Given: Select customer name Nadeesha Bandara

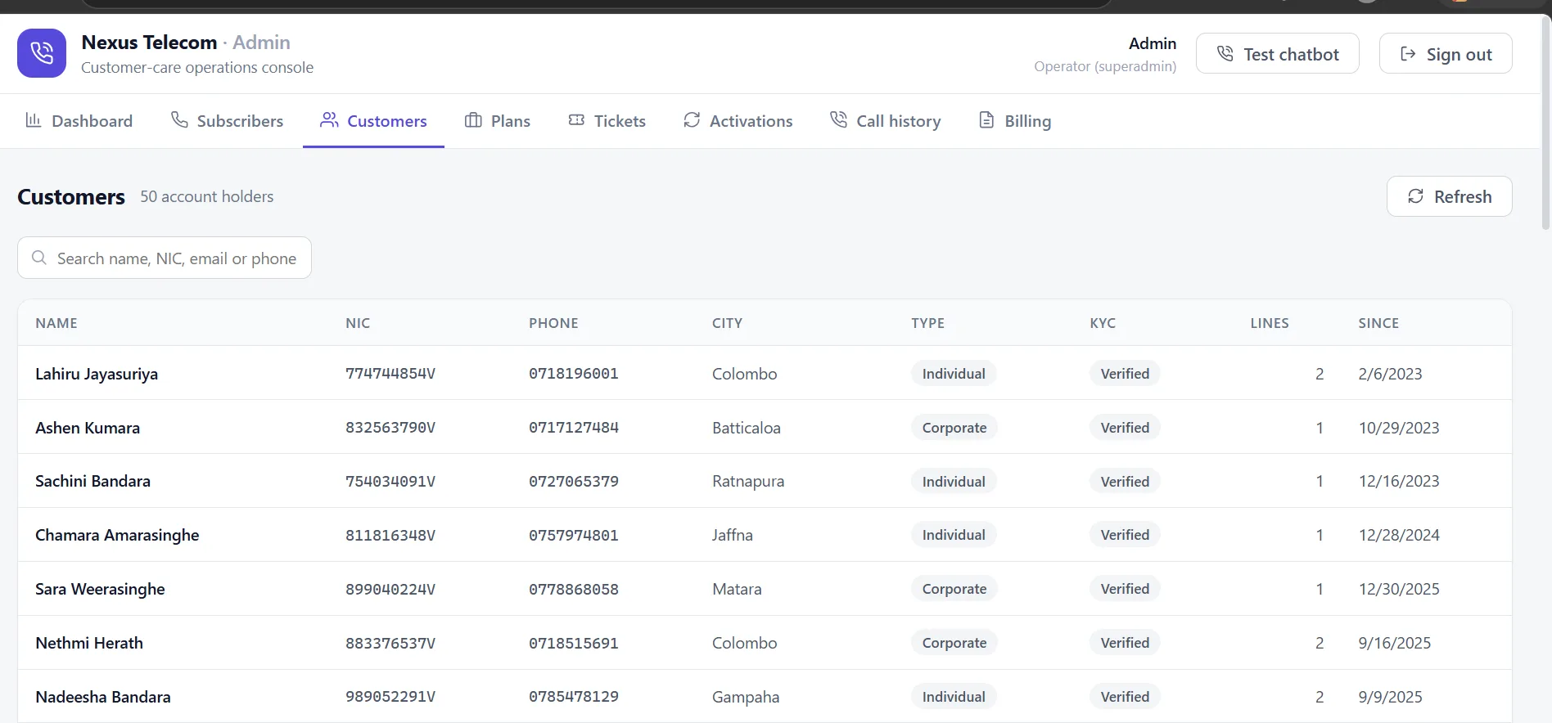Looking at the screenshot, I should [x=103, y=697].
